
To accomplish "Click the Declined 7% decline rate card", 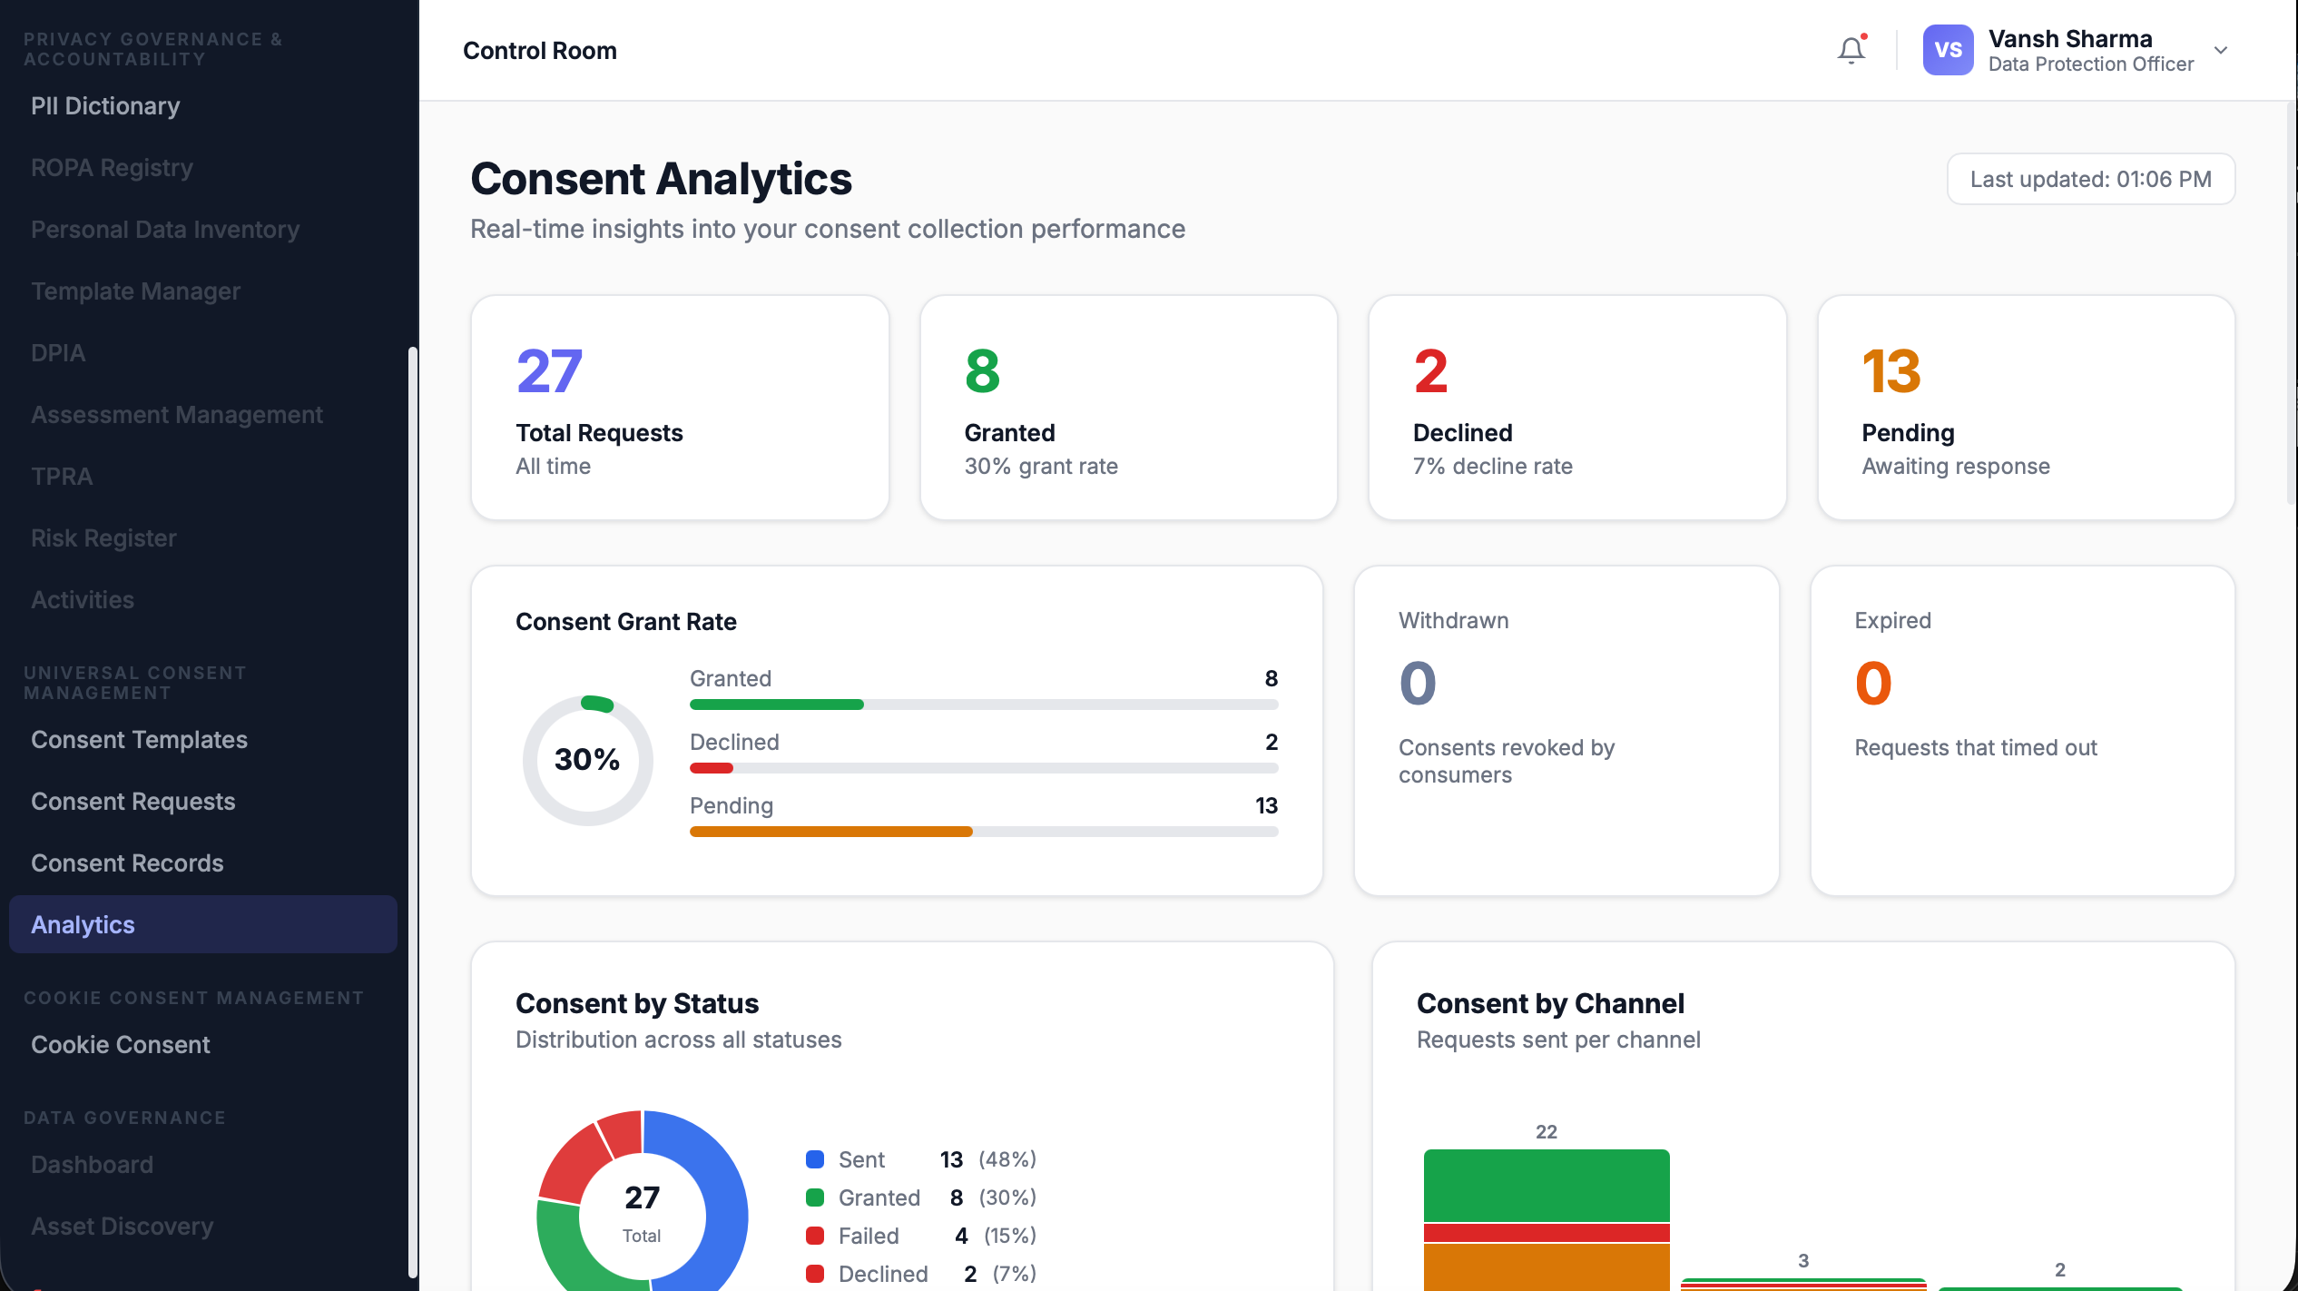I will [x=1576, y=408].
